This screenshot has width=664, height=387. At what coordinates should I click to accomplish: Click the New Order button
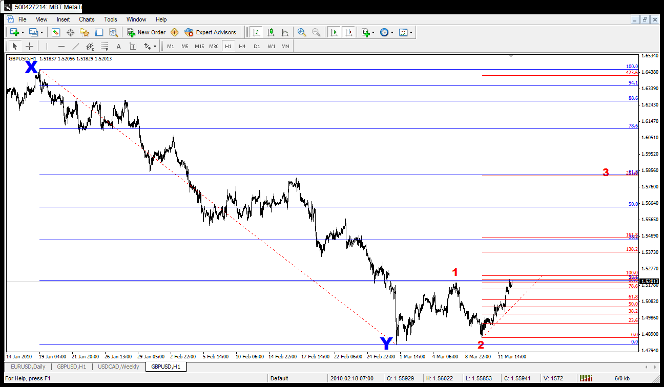(x=147, y=32)
